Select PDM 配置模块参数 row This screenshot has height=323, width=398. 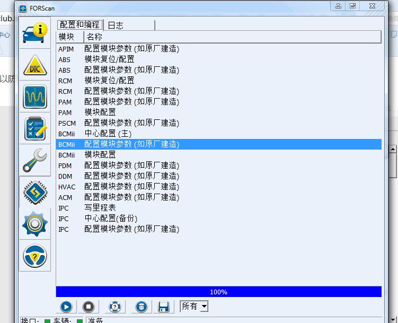click(x=218, y=165)
